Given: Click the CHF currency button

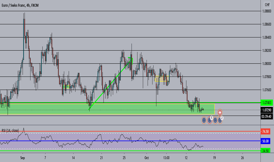Looking at the screenshot, I should coord(267,5).
